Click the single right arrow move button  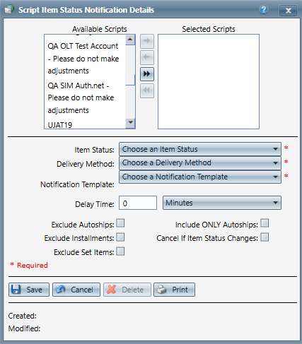point(147,41)
